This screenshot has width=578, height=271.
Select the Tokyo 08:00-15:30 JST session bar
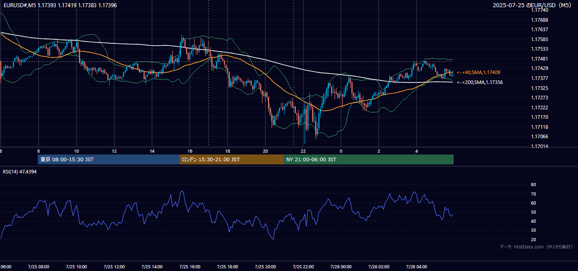coord(109,159)
